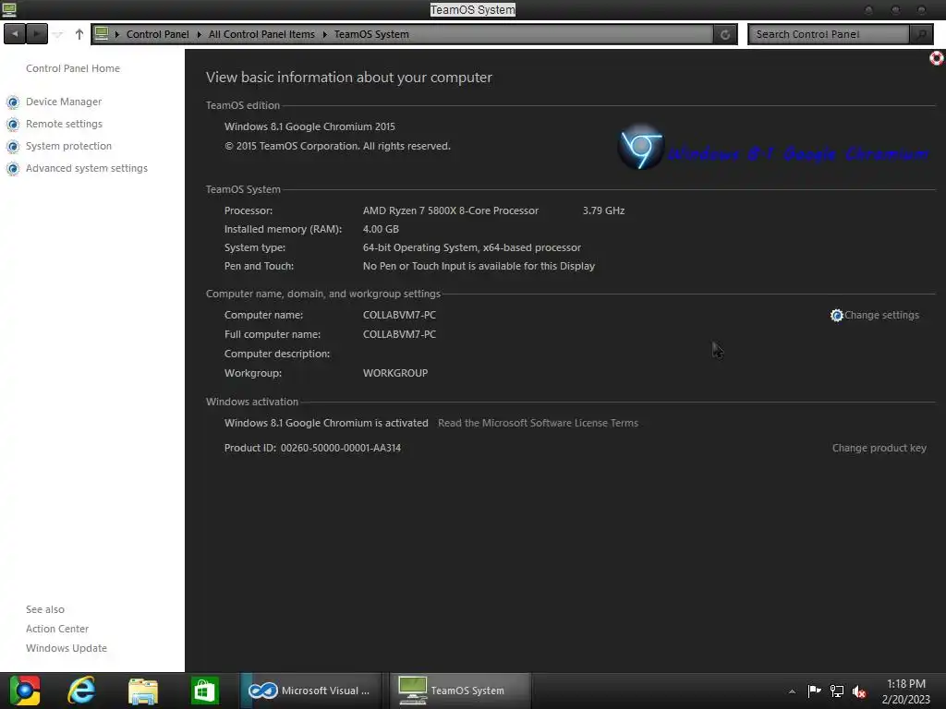This screenshot has width=946, height=709.
Task: Click the Windows 8.1 Google Chromium logo orb
Action: tap(641, 147)
